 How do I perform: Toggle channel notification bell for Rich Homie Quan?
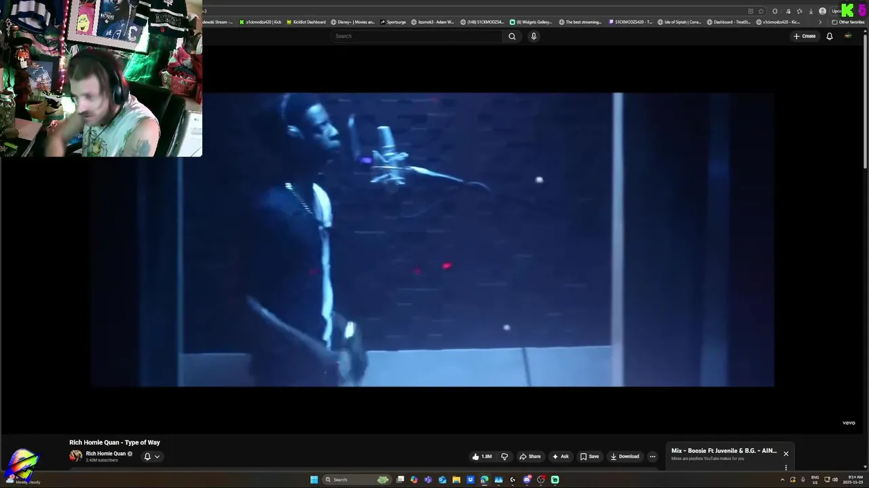[x=147, y=456]
